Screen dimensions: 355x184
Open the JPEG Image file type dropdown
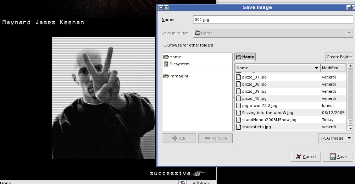(x=336, y=138)
